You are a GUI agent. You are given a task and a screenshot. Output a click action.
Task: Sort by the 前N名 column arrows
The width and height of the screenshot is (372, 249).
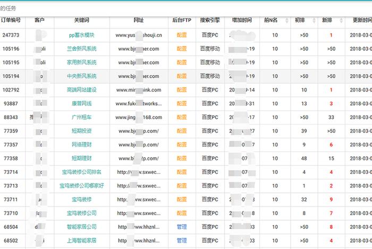click(286, 20)
